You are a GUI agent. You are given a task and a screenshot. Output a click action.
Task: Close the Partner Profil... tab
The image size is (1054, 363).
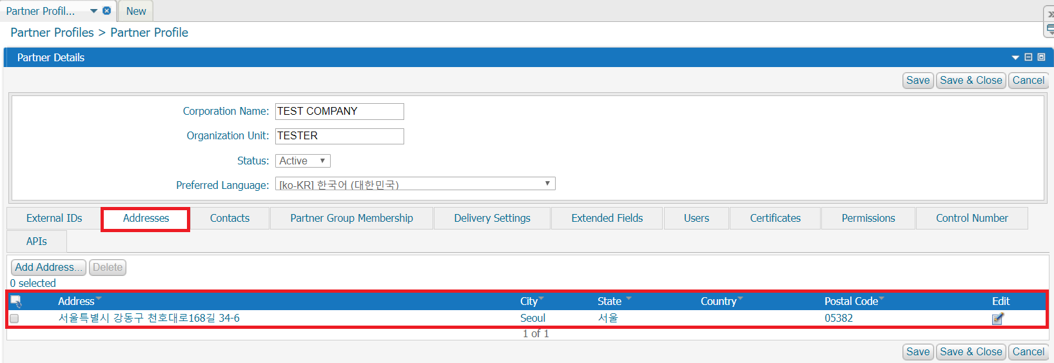[x=107, y=11]
